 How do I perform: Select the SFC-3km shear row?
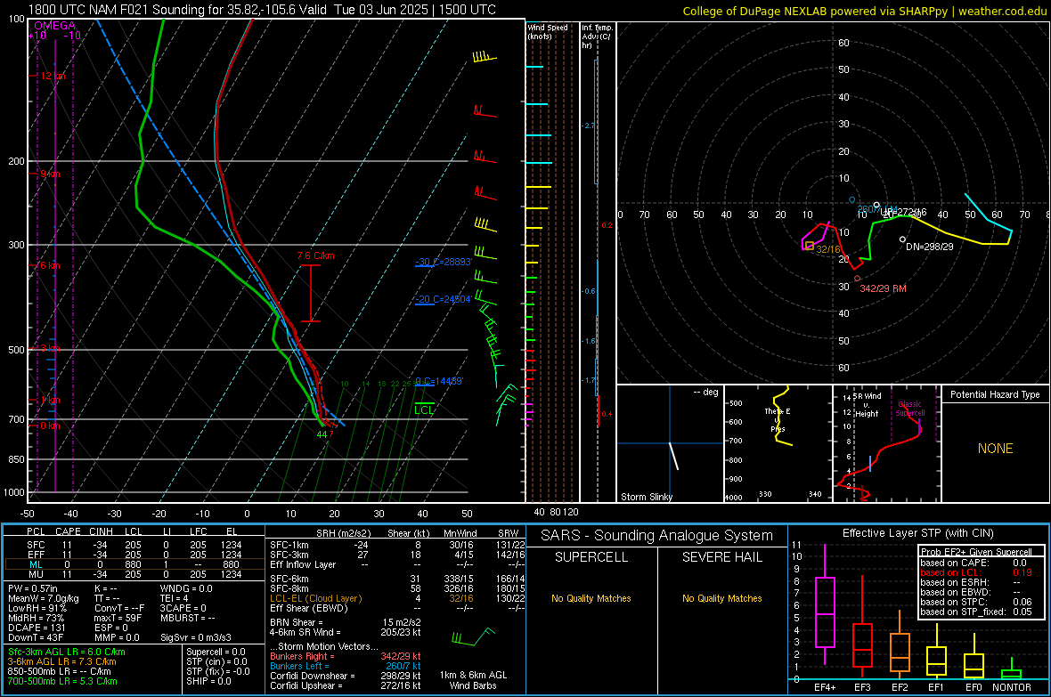pos(397,555)
